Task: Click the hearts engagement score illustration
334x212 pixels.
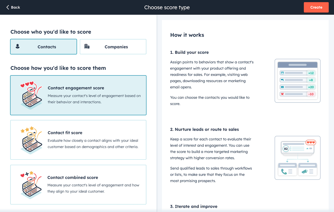Action: (x=31, y=95)
